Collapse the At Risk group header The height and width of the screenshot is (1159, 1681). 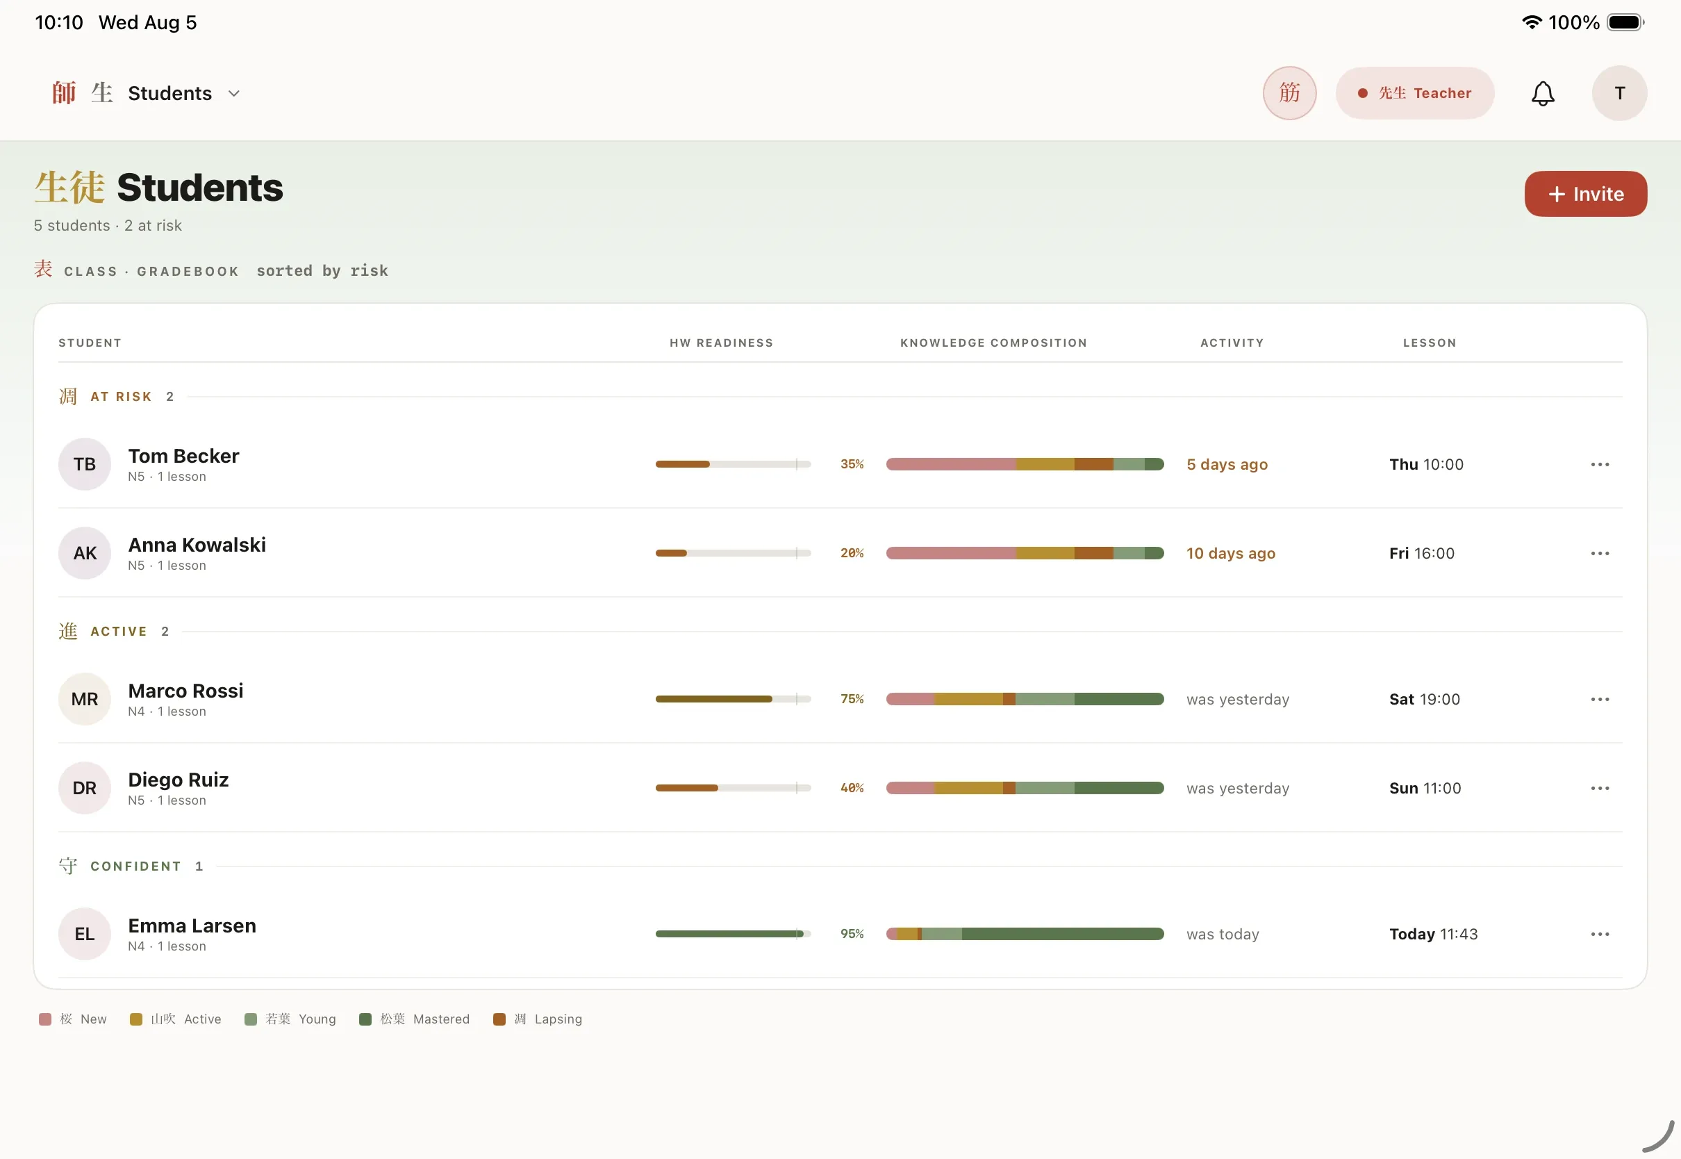[x=117, y=397]
